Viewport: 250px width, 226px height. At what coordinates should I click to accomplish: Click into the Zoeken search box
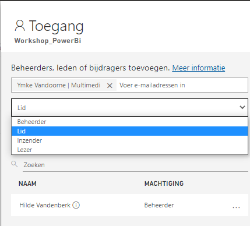tap(135, 165)
